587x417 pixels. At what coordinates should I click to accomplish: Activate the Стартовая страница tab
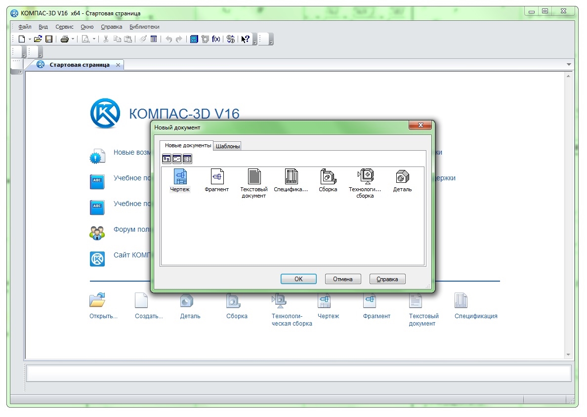(80, 65)
